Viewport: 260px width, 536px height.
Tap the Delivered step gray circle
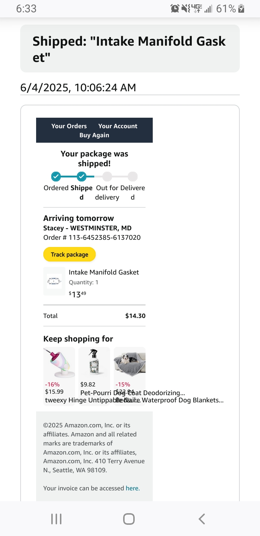coord(133,176)
